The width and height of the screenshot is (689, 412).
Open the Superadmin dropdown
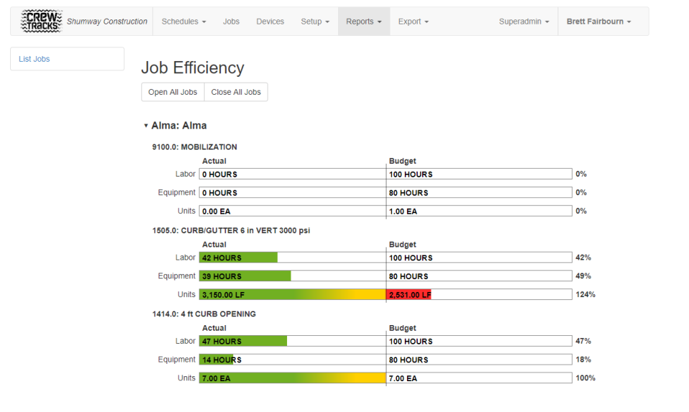coord(524,22)
